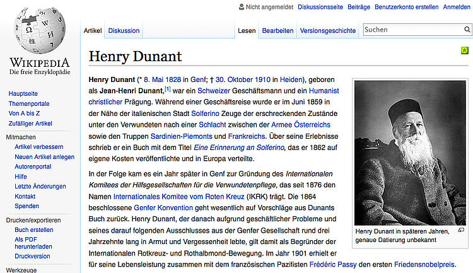Click the Spenden sidebar link
The width and height of the screenshot is (473, 273).
(x=26, y=206)
